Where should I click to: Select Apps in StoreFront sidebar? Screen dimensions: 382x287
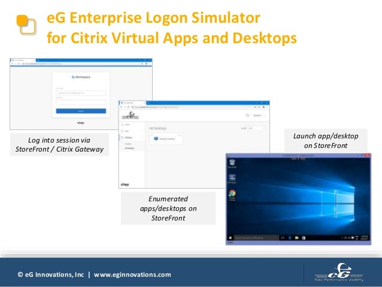(127, 131)
